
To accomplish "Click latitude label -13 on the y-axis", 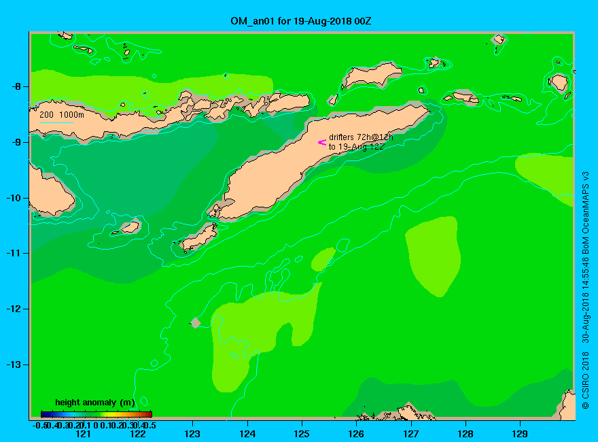I will point(14,364).
